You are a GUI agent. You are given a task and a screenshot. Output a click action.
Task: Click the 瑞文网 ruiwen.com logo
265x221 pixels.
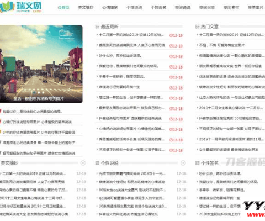[20, 7]
